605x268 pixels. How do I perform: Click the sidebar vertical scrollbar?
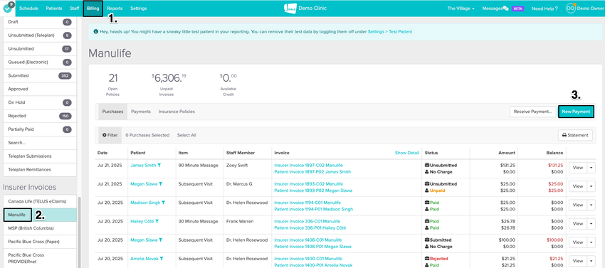[79, 232]
